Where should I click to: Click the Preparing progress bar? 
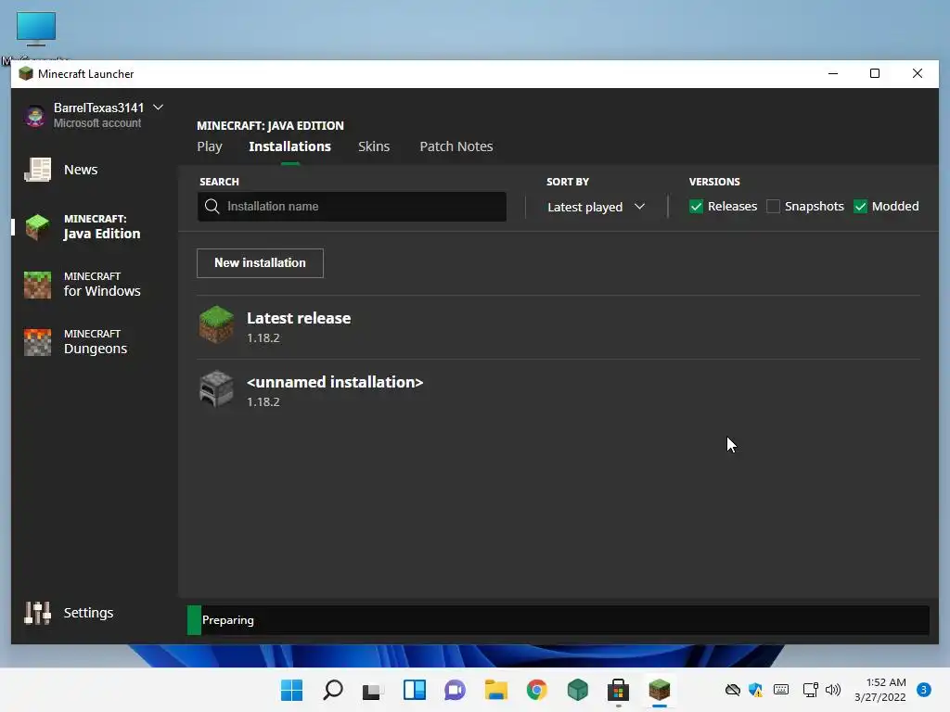558,620
